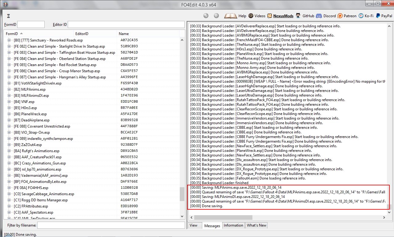Open the NexusMods link in toolbar

270,16
